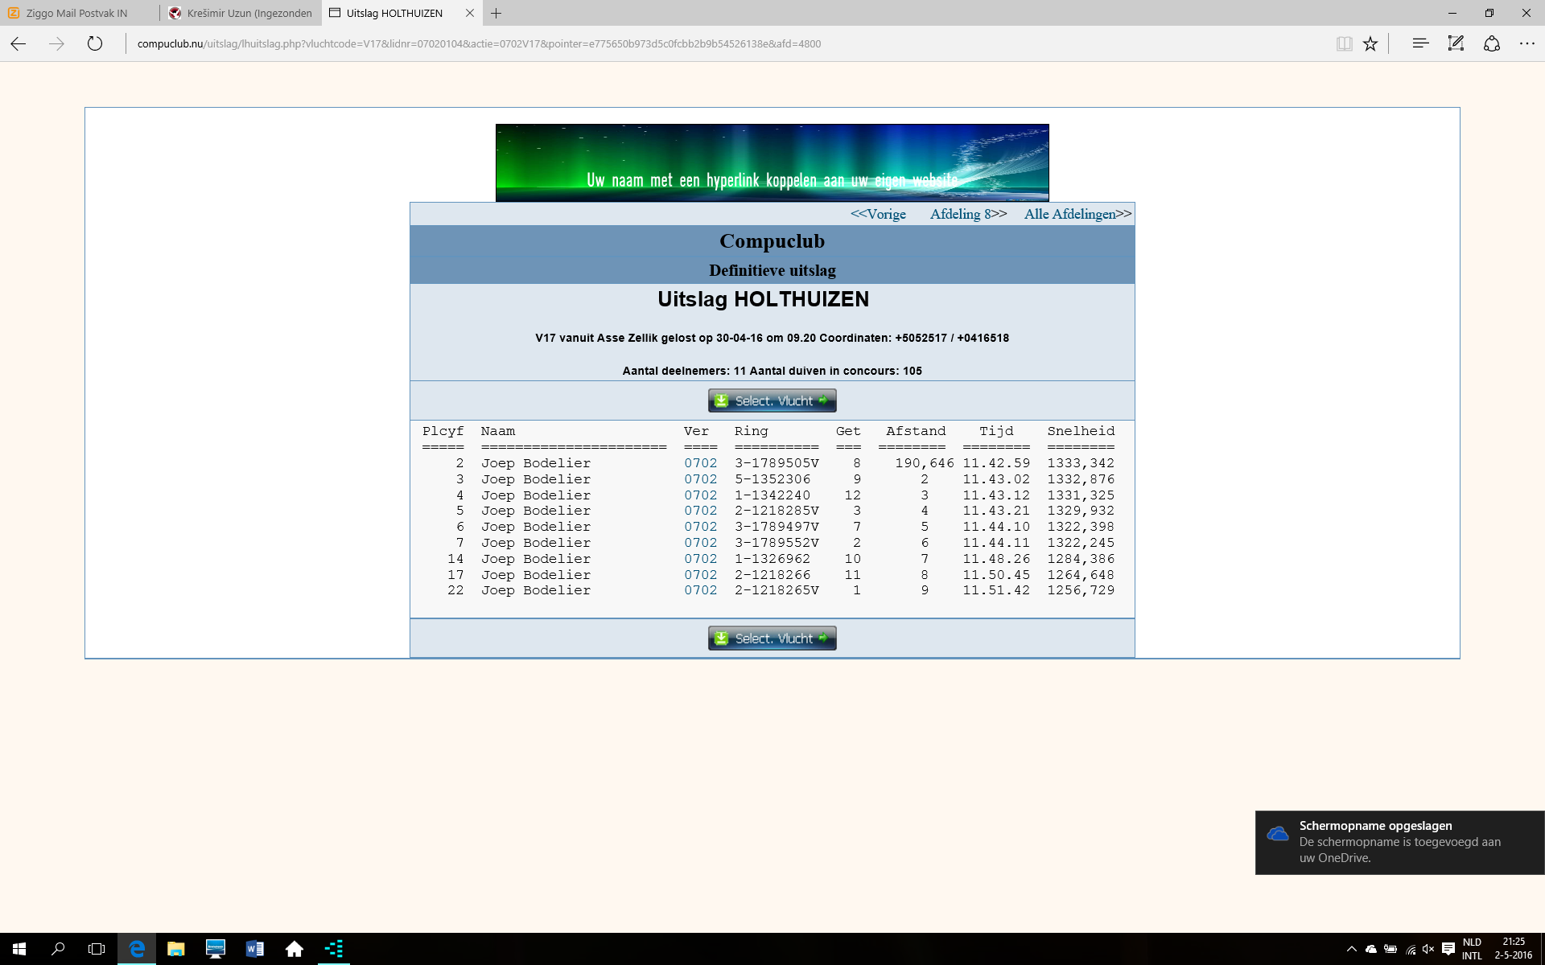The image size is (1545, 965).
Task: Click the aurora hyperlink advertisement banner
Action: coord(772,162)
